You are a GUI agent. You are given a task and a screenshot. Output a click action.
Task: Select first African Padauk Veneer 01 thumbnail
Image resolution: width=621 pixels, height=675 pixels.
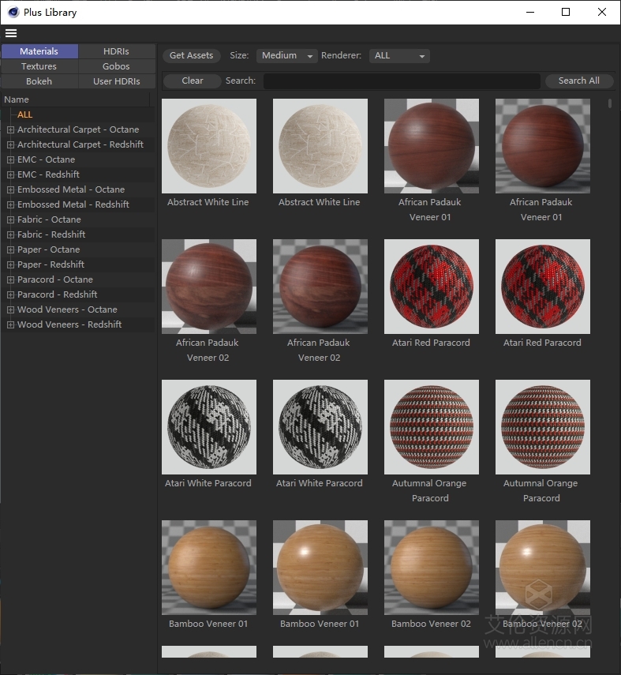click(432, 146)
